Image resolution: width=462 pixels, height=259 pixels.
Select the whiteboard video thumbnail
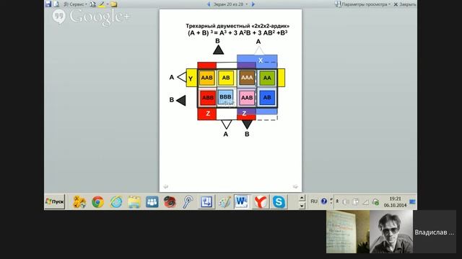348,232
